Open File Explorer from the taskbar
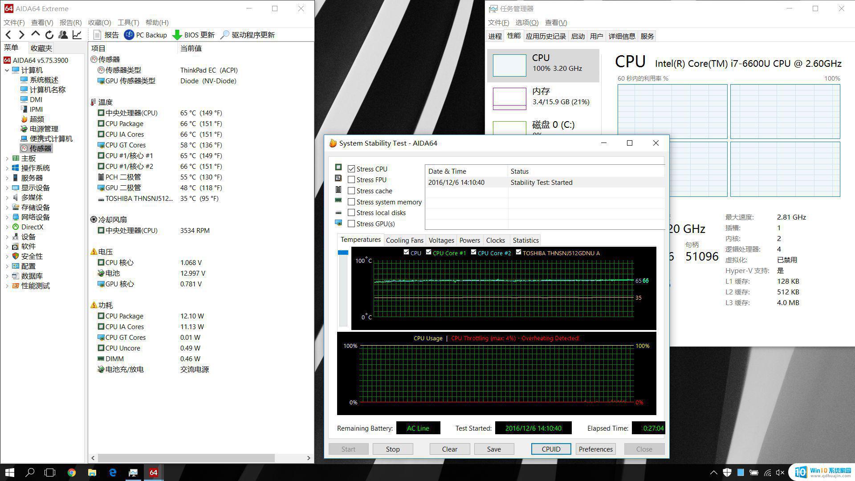 pyautogui.click(x=92, y=473)
